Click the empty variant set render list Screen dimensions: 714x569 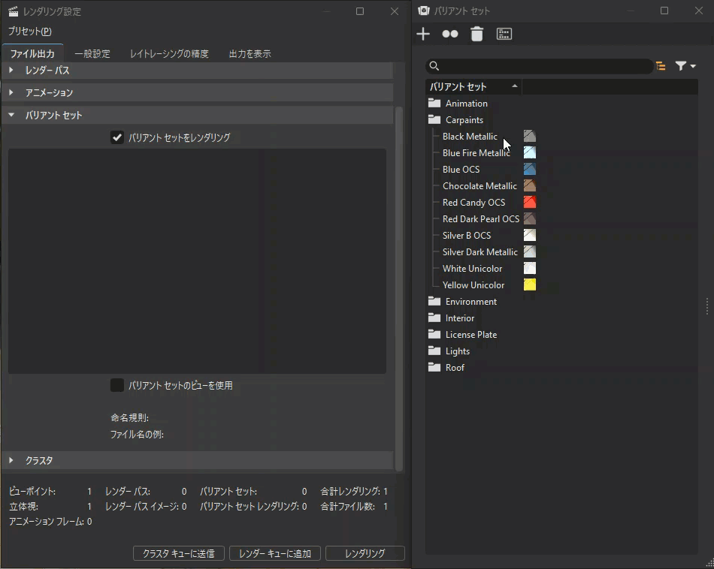point(197,261)
